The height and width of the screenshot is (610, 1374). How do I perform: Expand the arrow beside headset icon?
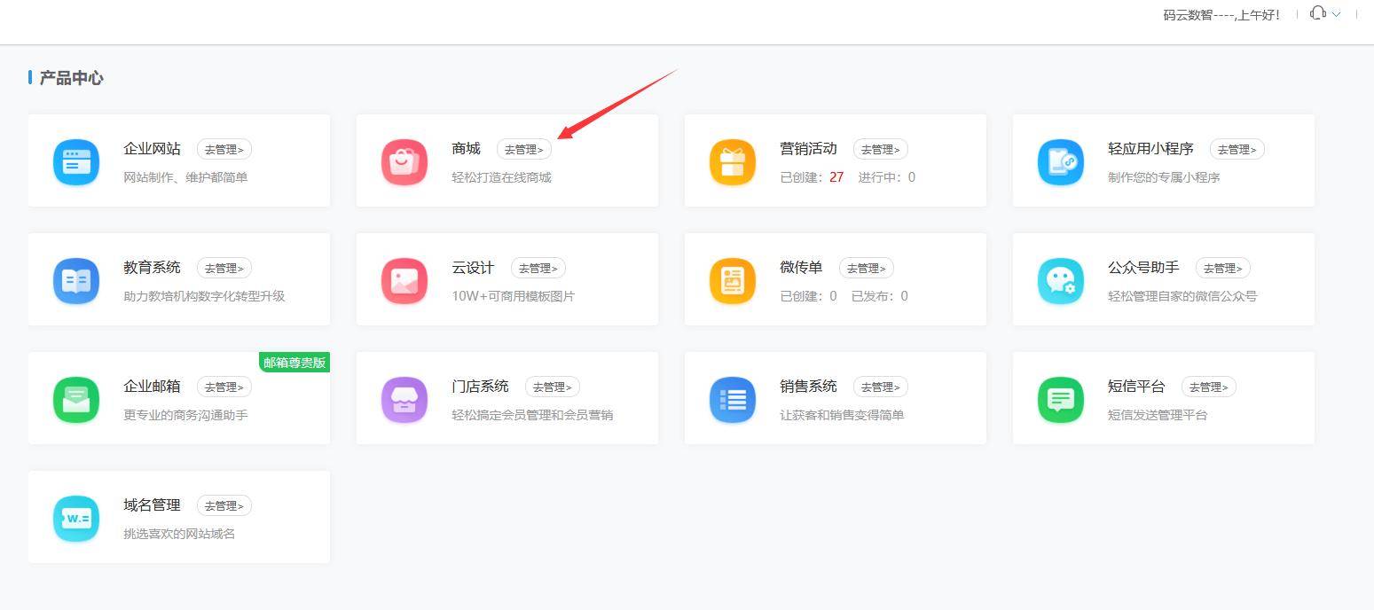pos(1336,14)
